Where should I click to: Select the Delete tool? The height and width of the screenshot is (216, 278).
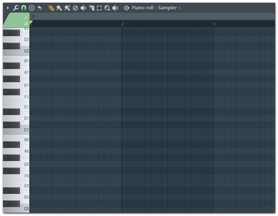tap(75, 8)
